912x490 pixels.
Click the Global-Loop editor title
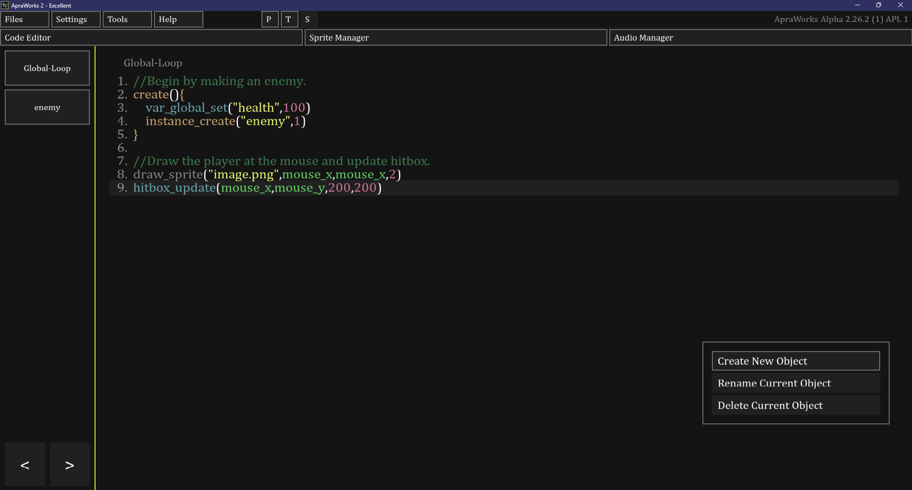pyautogui.click(x=153, y=63)
